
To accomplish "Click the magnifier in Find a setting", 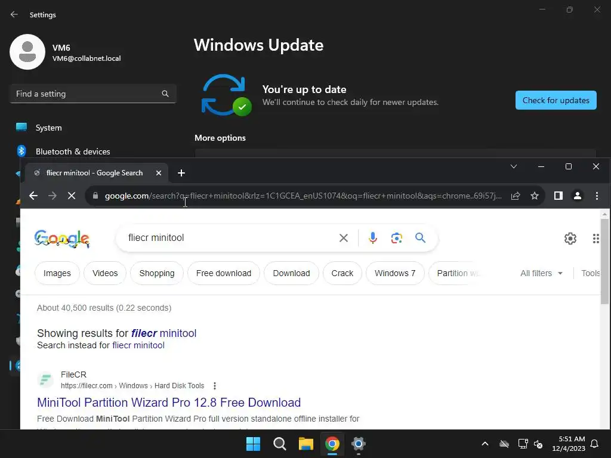I will pos(165,94).
